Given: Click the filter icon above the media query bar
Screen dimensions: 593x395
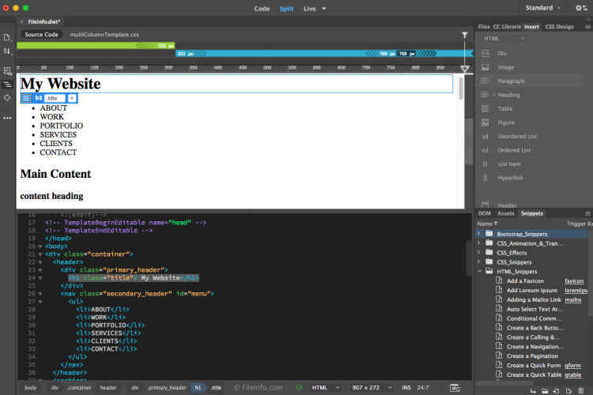Looking at the screenshot, I should coord(464,35).
